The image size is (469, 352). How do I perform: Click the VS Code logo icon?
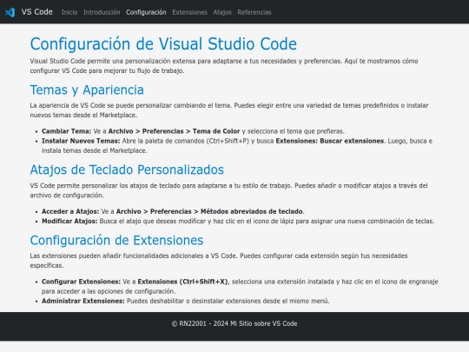click(x=10, y=12)
